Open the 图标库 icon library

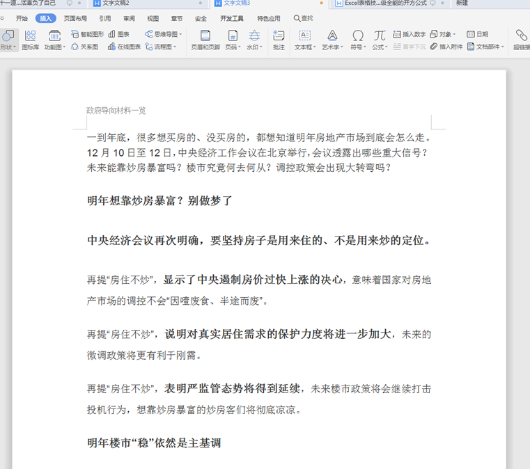coord(30,40)
